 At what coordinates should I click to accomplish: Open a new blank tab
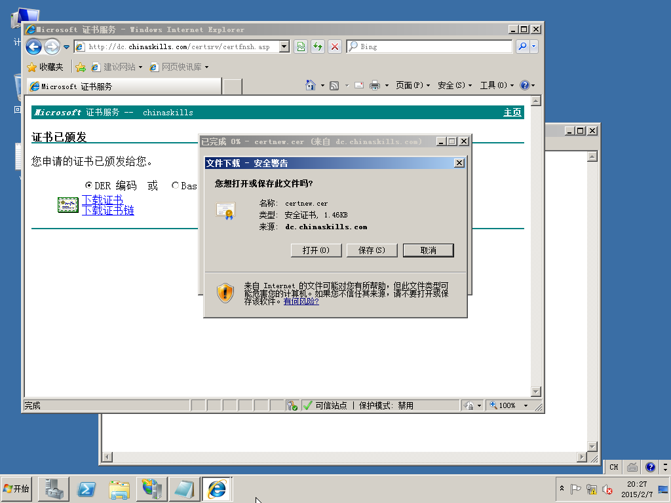click(x=233, y=86)
